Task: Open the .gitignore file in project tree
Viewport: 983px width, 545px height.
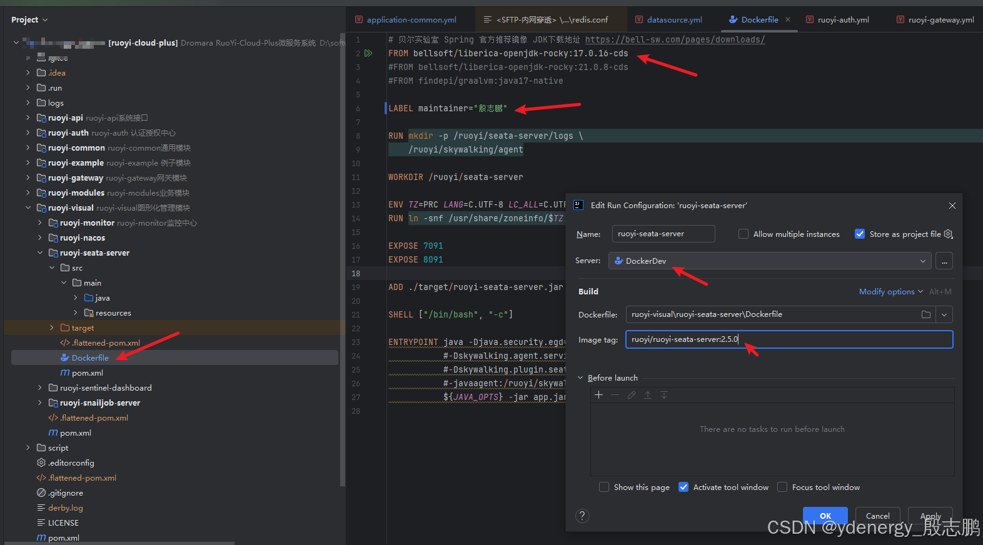Action: click(x=66, y=493)
